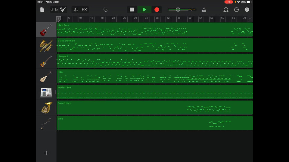Open song settings gear
289x162 pixels.
point(236,10)
